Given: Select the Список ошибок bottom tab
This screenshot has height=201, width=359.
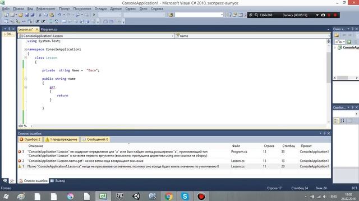Looking at the screenshot, I should (x=34, y=181).
